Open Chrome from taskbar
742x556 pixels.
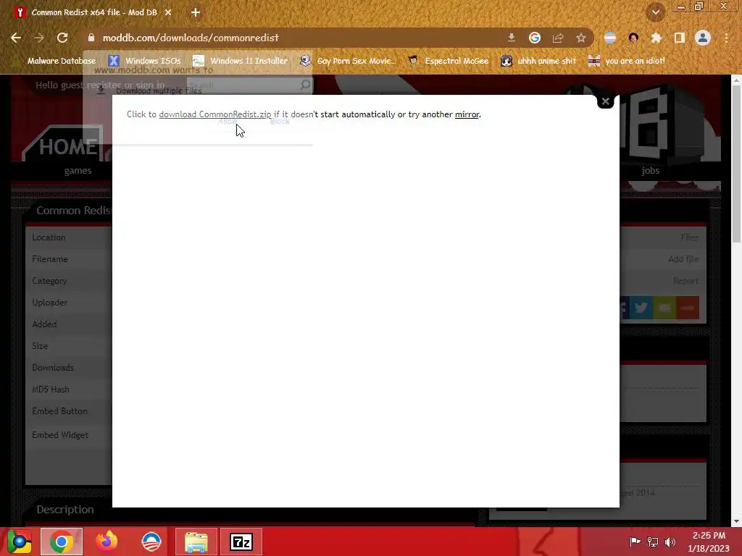pos(62,542)
